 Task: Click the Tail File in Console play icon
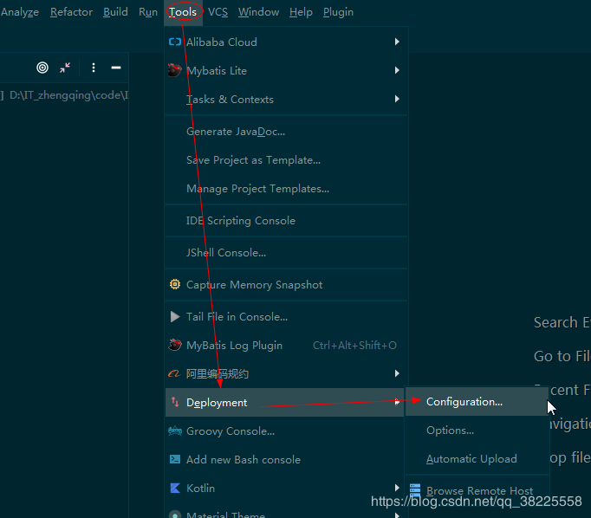(175, 316)
